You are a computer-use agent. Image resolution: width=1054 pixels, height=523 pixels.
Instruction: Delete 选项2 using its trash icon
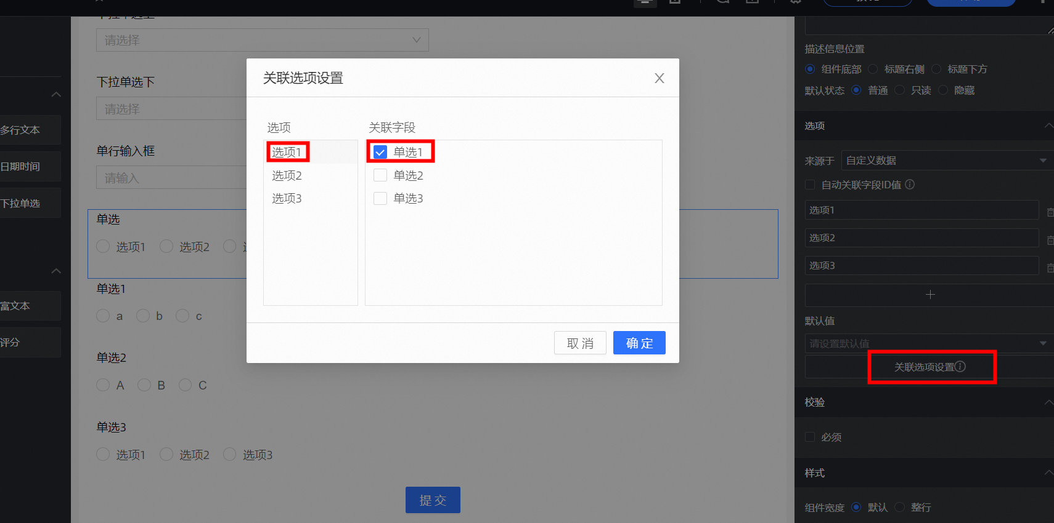click(x=1050, y=240)
